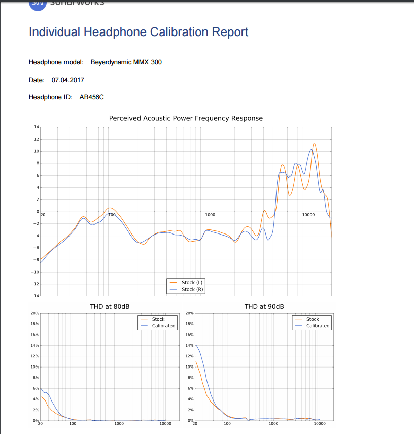Click the 10000 Hz label on frequency response chart
The height and width of the screenshot is (434, 414).
[308, 215]
